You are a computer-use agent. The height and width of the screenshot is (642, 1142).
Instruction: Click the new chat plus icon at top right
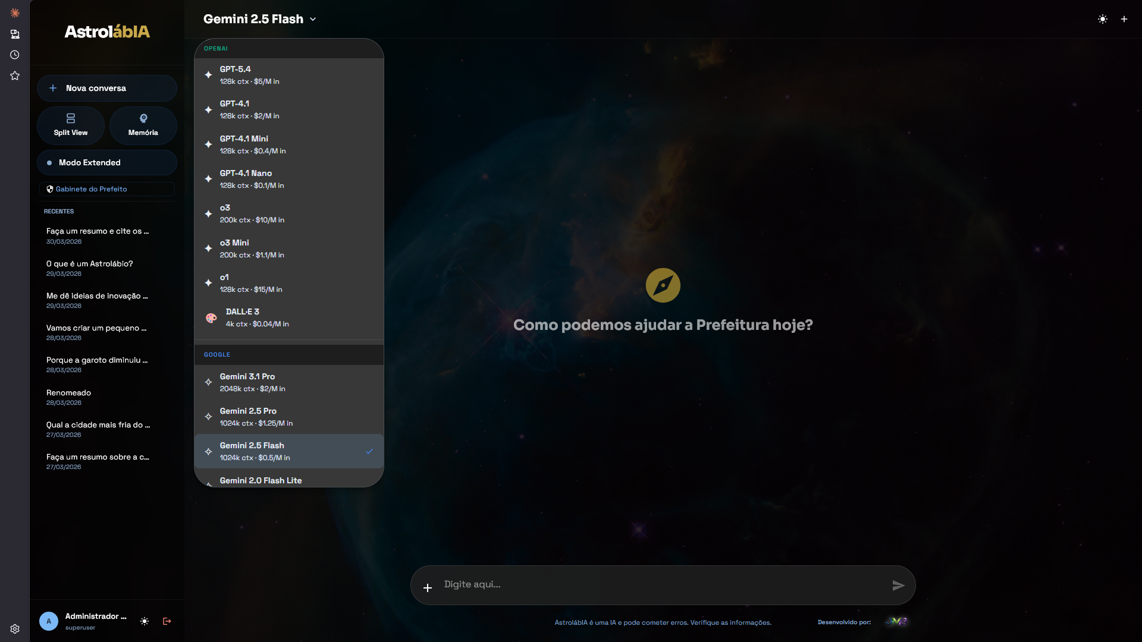(x=1124, y=19)
